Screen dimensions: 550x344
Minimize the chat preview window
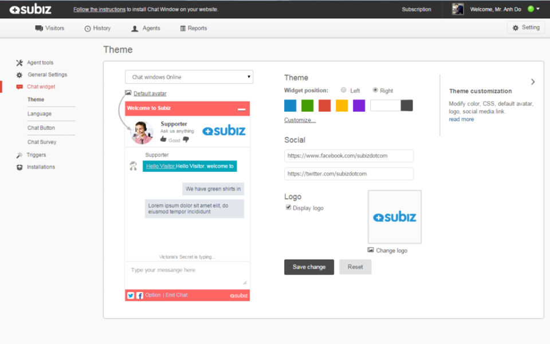click(x=241, y=109)
